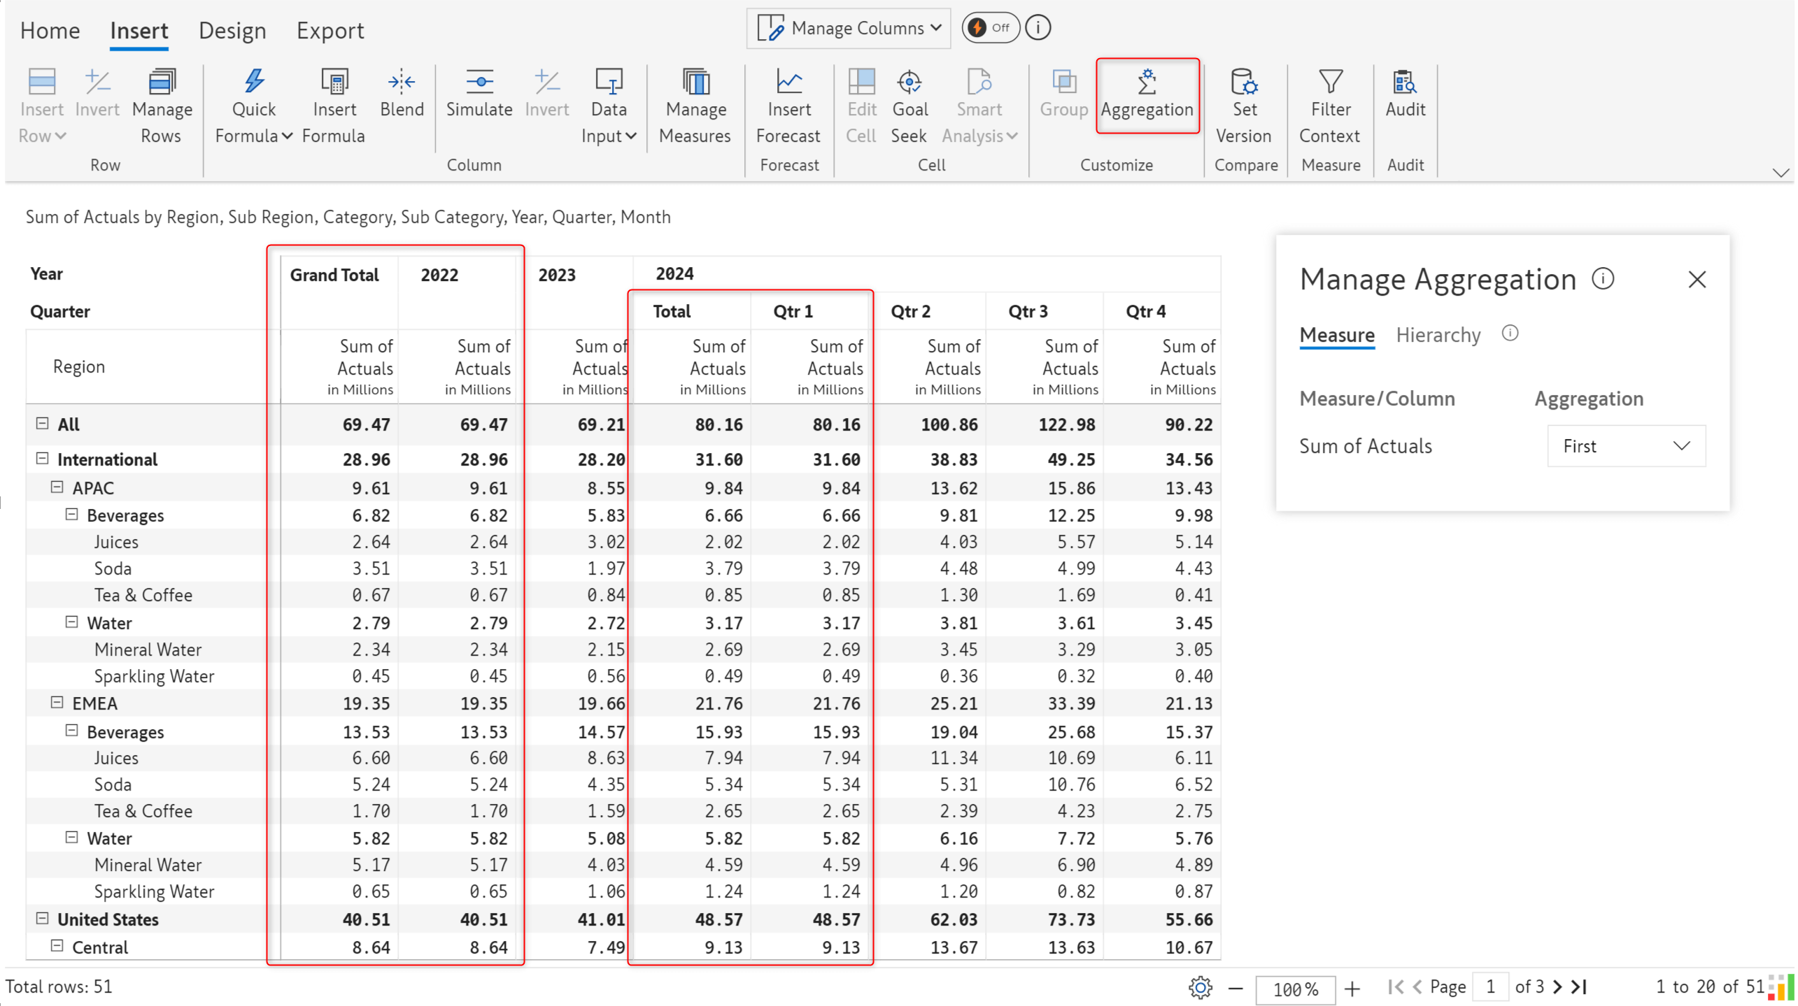Expand the Hierarchy tab in aggregation
Viewport: 1798px width, 1006px height.
(x=1438, y=333)
